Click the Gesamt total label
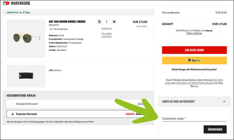The image size is (234, 140). (x=167, y=24)
